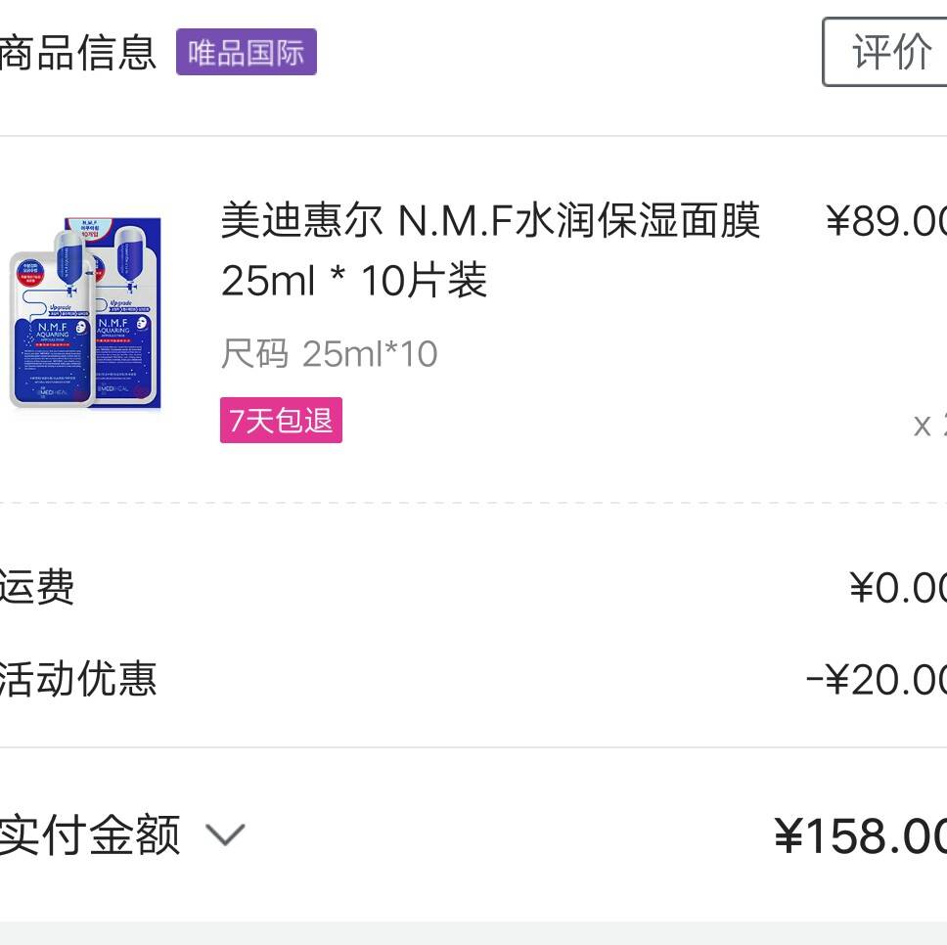Tap the ¥158.00 total paid amount
This screenshot has height=945, width=947.
861,836
